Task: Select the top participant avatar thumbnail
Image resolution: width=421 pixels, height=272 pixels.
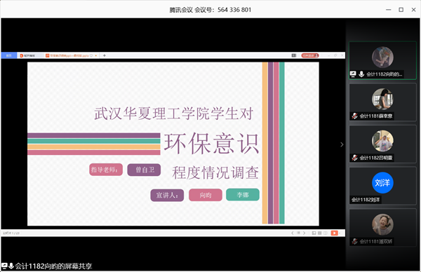Action: (x=382, y=57)
